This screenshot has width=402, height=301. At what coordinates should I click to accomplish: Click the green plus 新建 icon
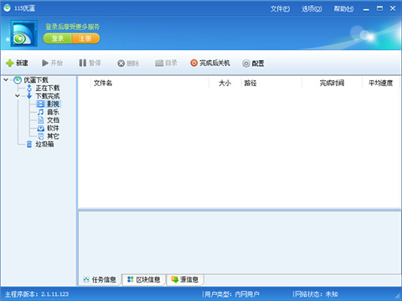[x=10, y=64]
